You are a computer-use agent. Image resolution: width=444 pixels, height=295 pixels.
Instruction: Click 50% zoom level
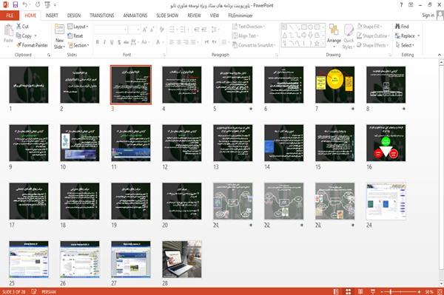429,291
